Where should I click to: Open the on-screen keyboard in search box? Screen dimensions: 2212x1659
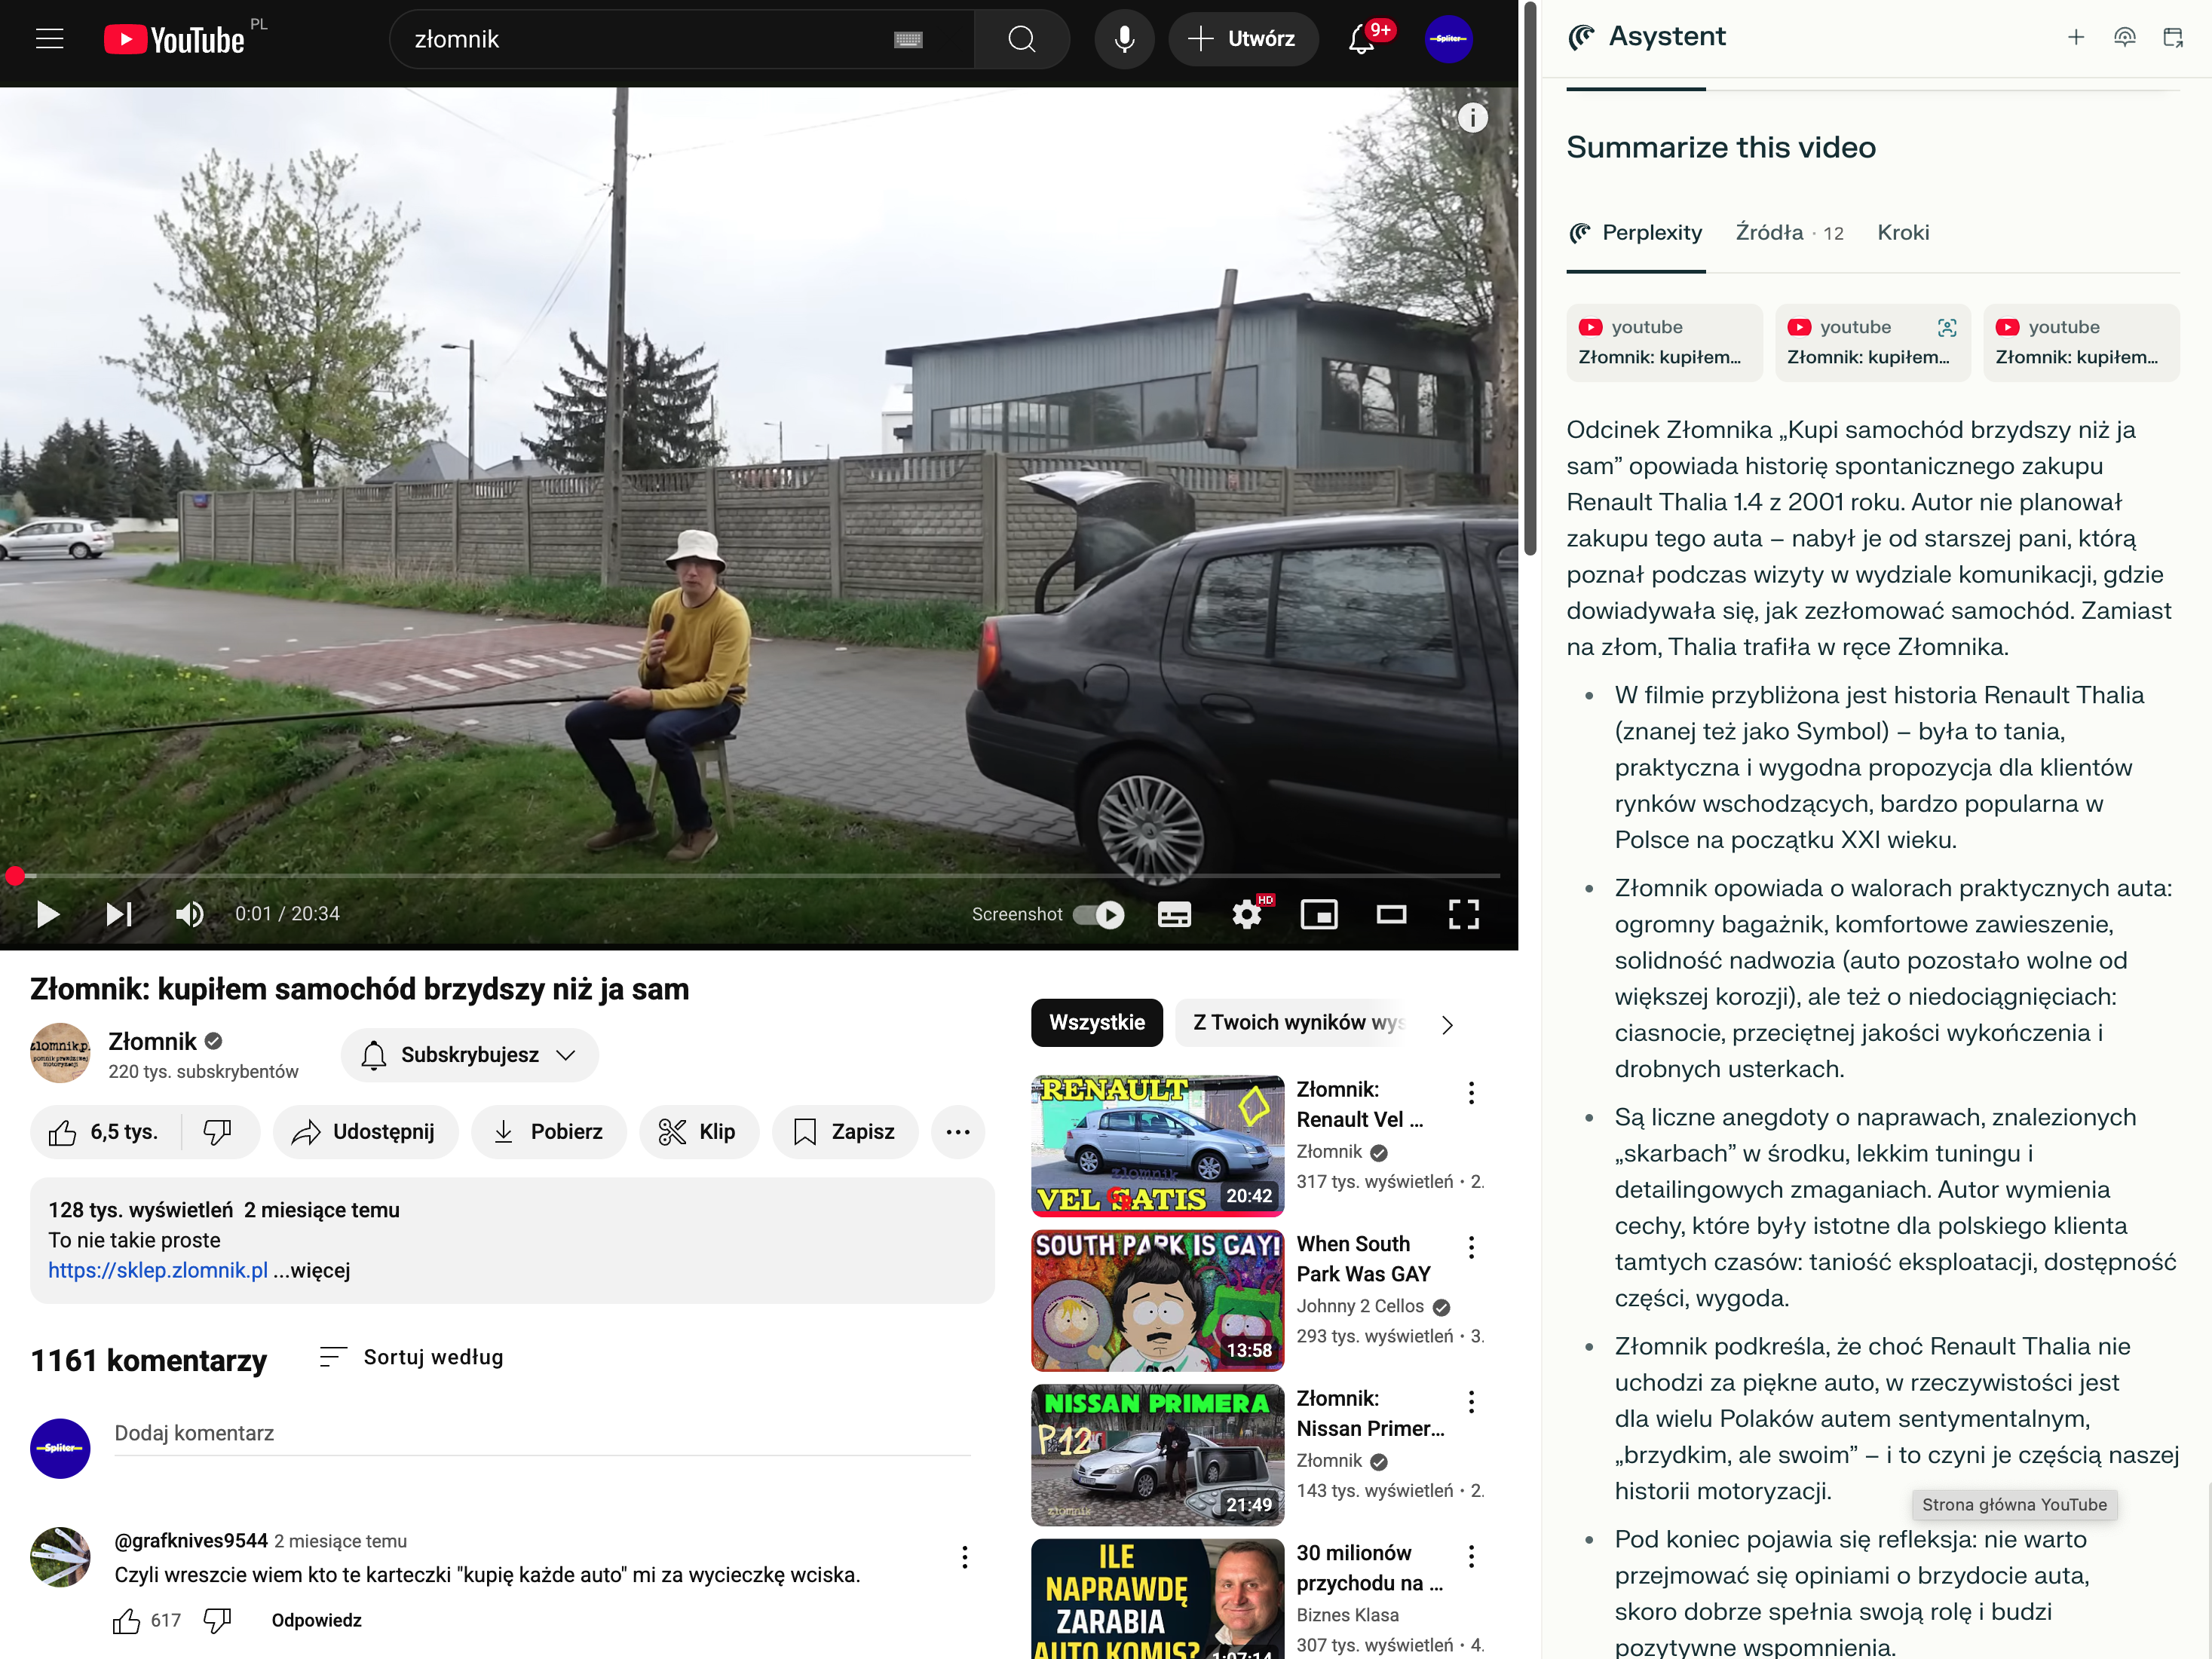coord(907,39)
